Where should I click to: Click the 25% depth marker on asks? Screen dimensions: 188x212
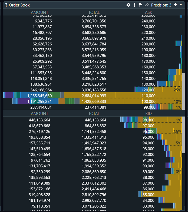tap(177, 90)
